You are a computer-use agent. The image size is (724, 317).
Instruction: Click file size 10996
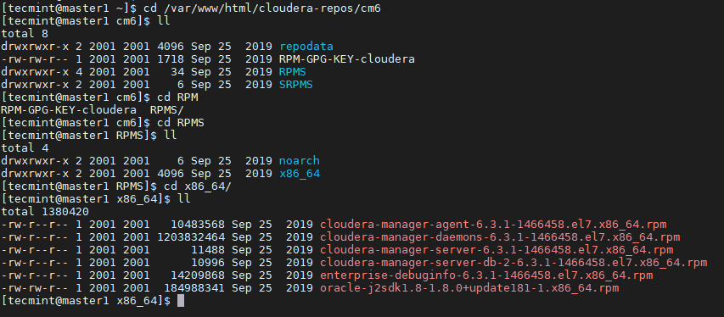click(208, 263)
